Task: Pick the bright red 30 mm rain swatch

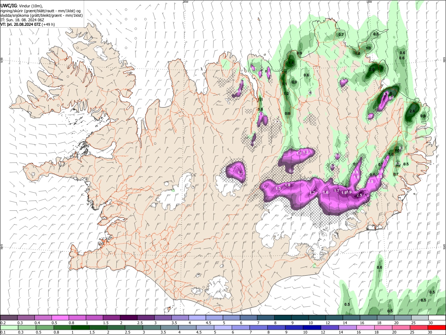Action: click(x=437, y=328)
